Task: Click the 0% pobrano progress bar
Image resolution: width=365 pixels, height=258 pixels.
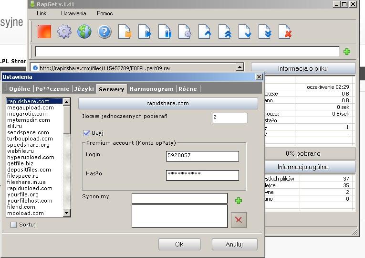Action: click(x=310, y=153)
